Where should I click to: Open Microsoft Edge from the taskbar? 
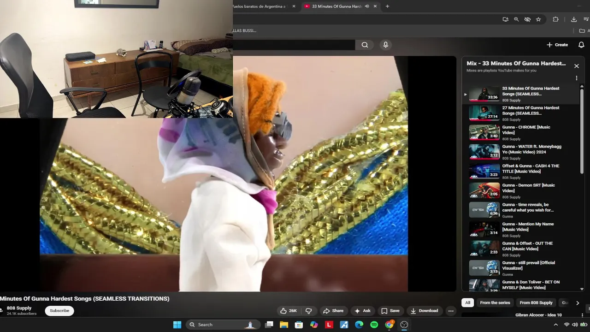(359, 325)
